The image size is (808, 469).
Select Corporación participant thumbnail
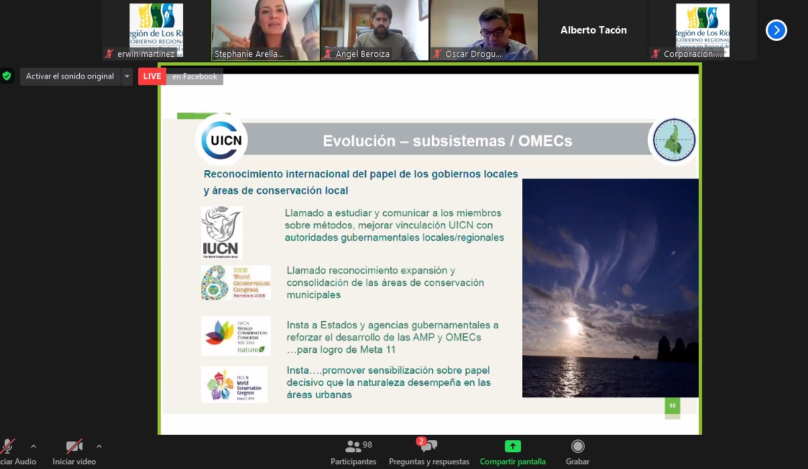[703, 30]
